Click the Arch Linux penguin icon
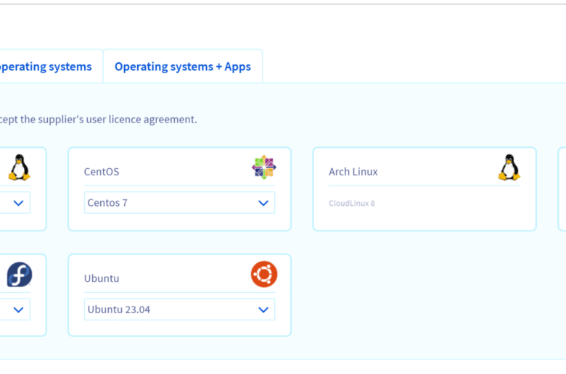The height and width of the screenshot is (374, 566). (509, 167)
